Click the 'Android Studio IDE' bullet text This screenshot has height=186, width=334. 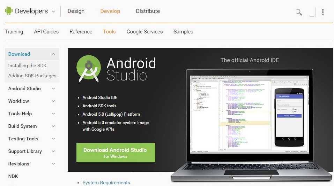click(x=100, y=98)
